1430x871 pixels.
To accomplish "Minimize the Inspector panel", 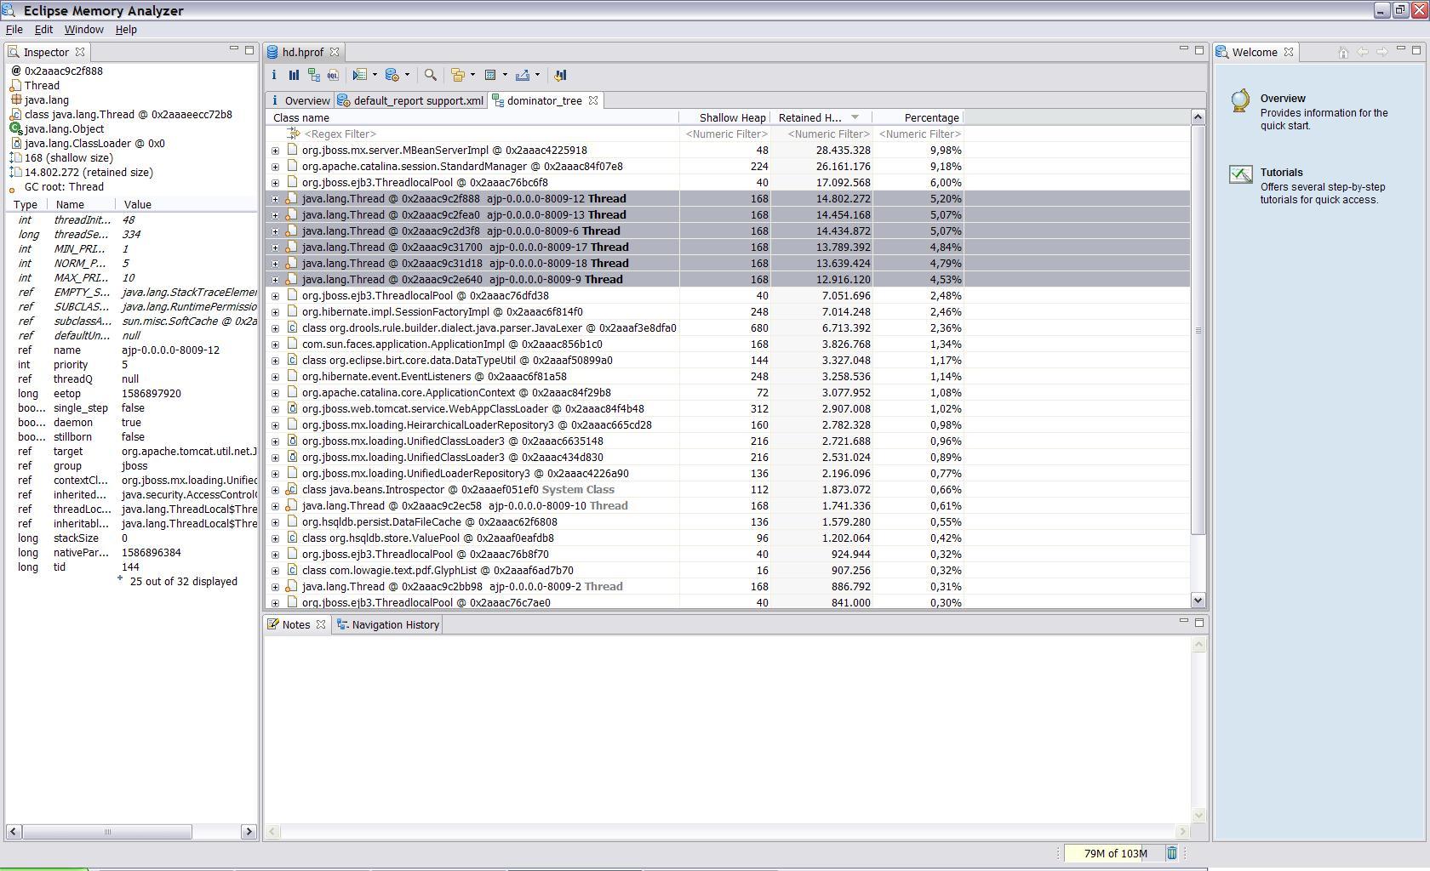I will pos(233,49).
